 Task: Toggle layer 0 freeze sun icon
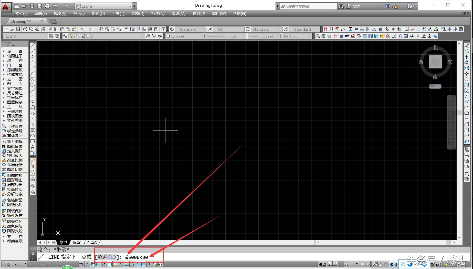pyautogui.click(x=75, y=36)
